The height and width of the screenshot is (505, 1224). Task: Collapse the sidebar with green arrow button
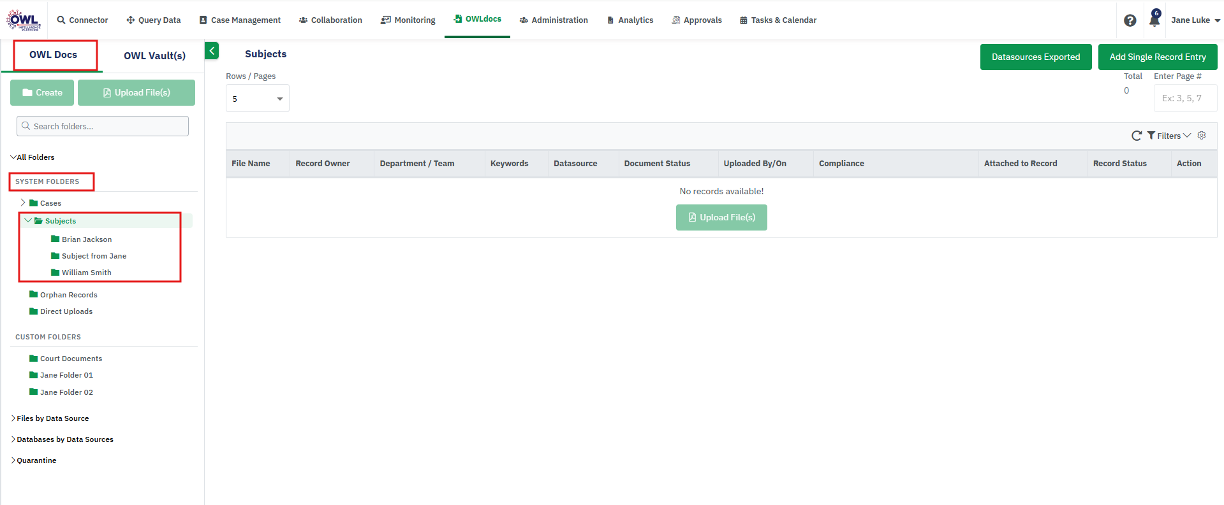pos(212,51)
